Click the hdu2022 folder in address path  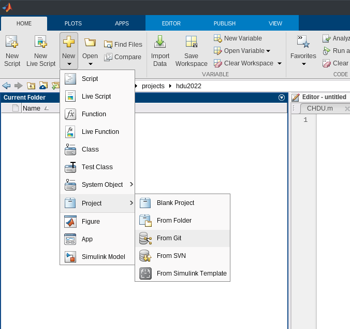click(x=188, y=86)
